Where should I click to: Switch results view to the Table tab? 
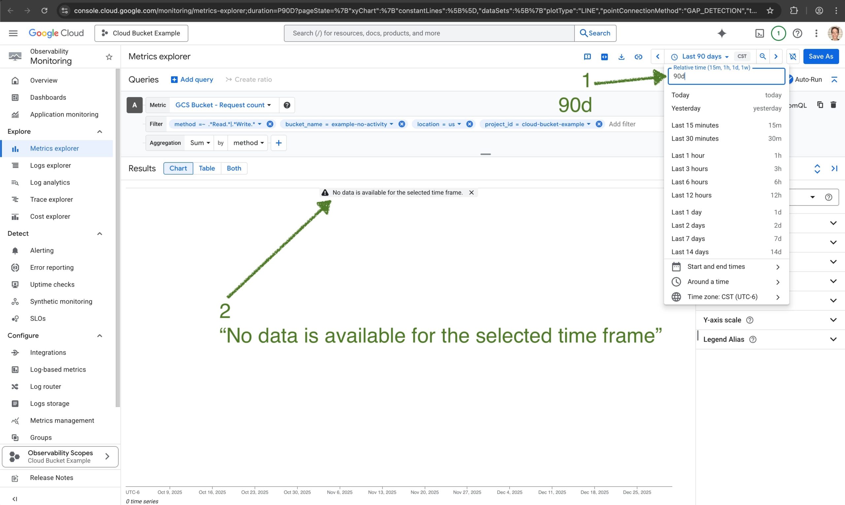click(x=207, y=168)
